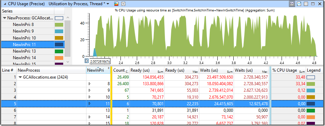This screenshot has width=325, height=126.
Task: Sort by Waits (us) Max column header
Action: click(x=251, y=70)
